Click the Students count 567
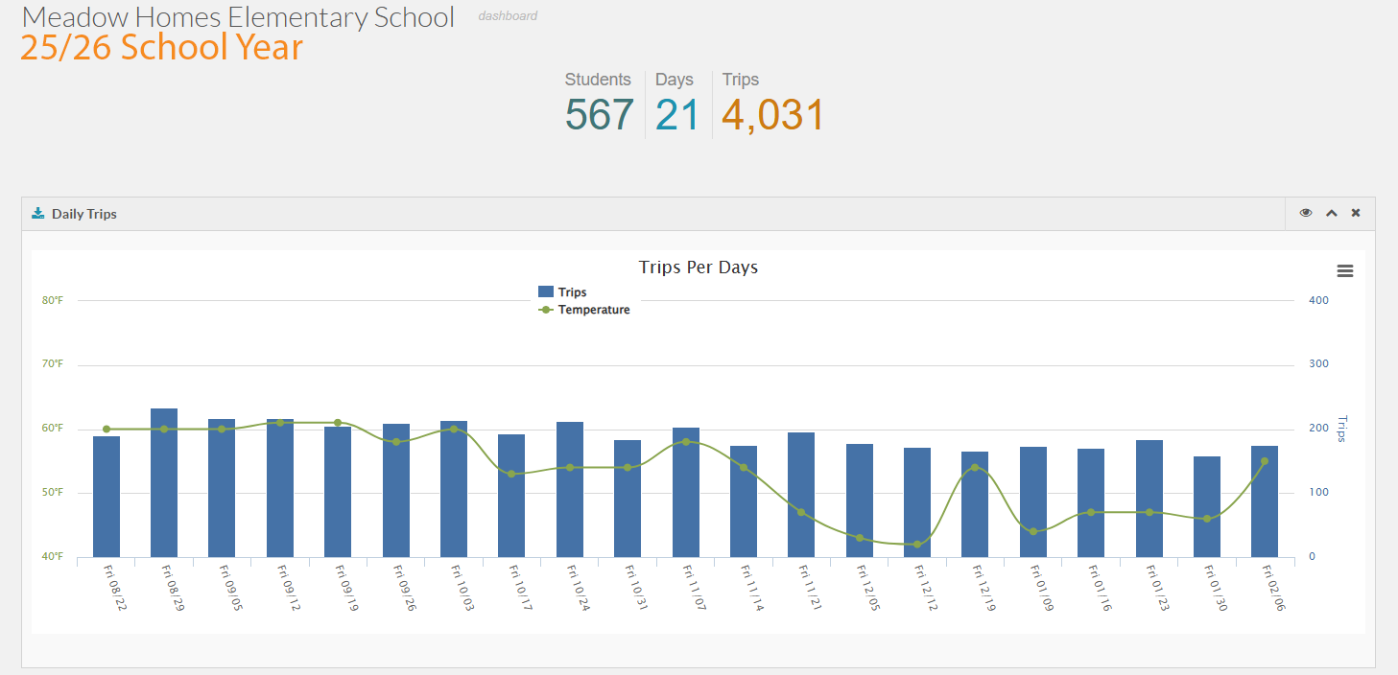The image size is (1398, 675). tap(599, 115)
